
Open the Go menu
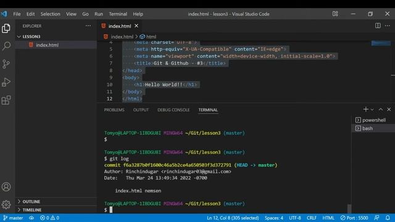[x=85, y=14]
